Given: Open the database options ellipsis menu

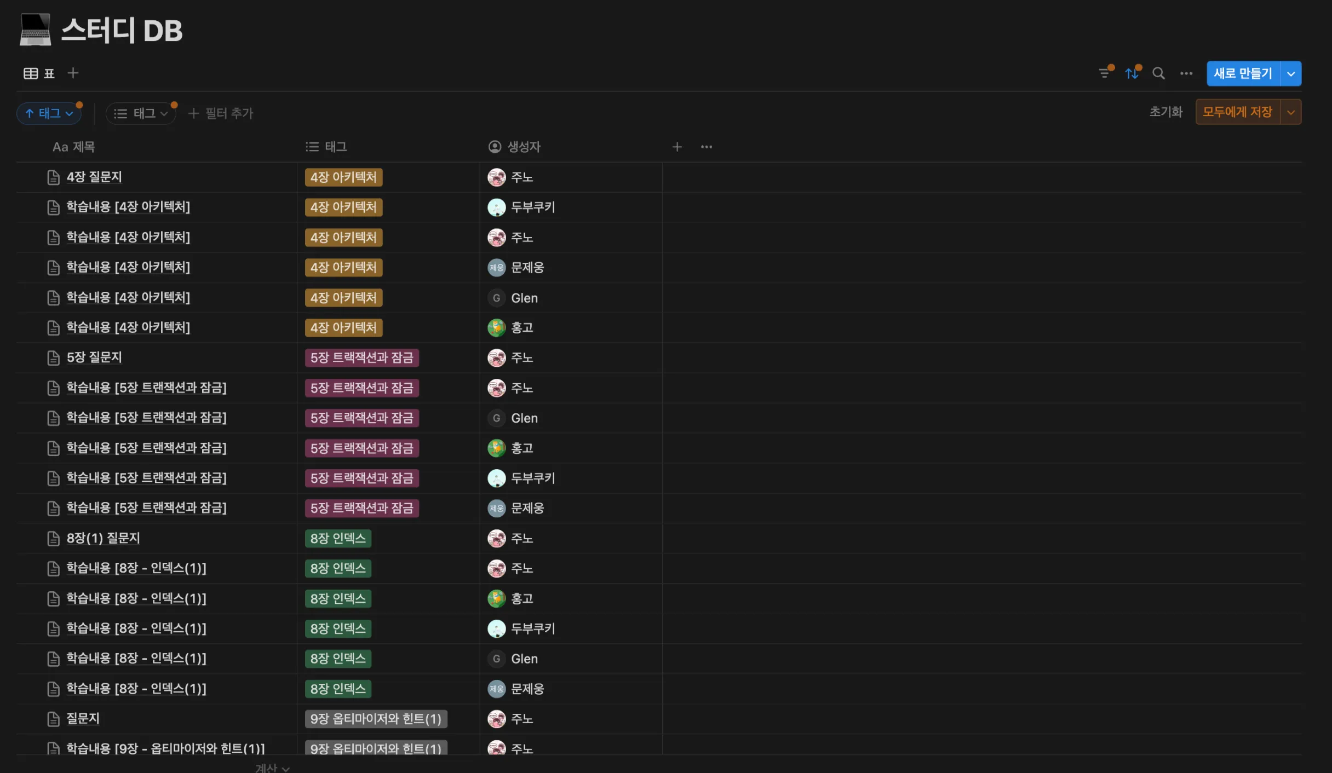Looking at the screenshot, I should 1186,73.
